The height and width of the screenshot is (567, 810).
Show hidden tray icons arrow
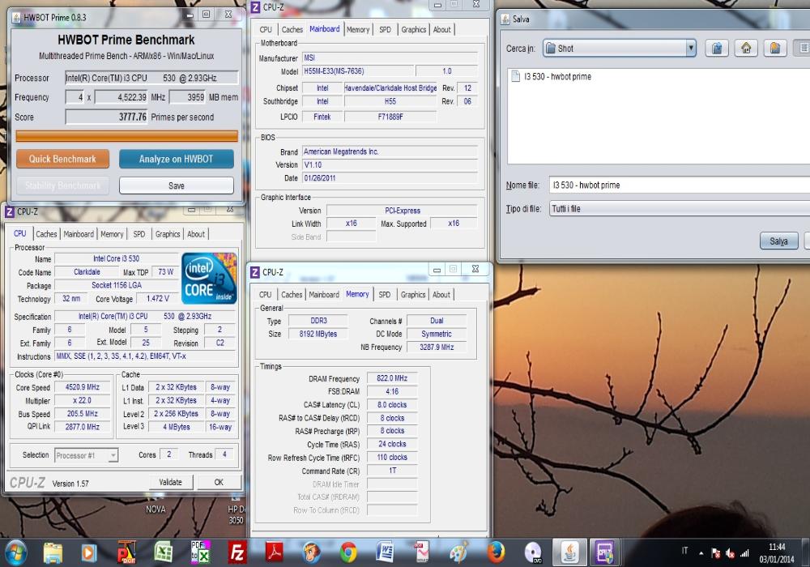click(701, 553)
